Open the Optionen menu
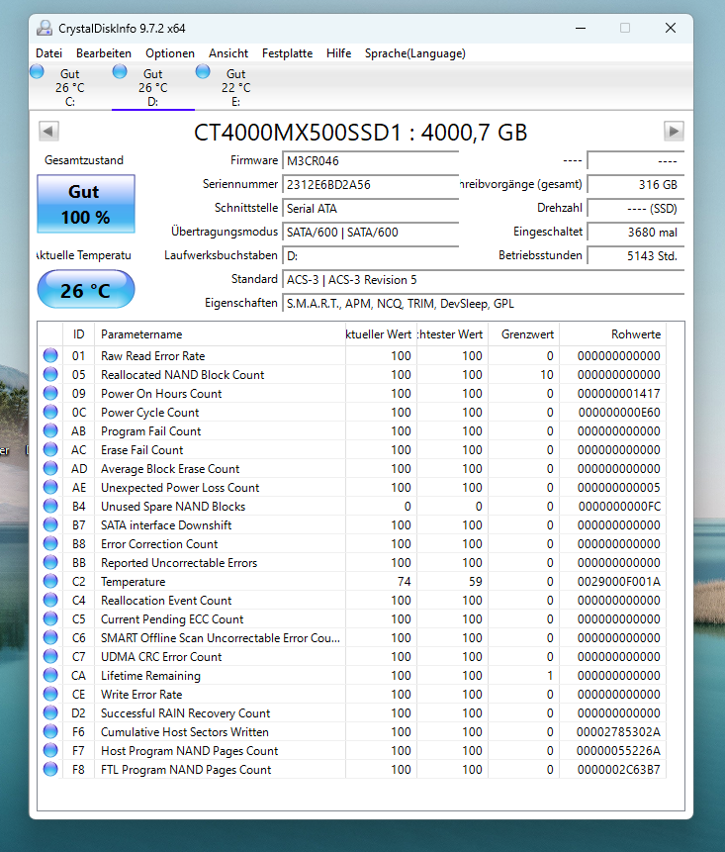 pyautogui.click(x=170, y=53)
